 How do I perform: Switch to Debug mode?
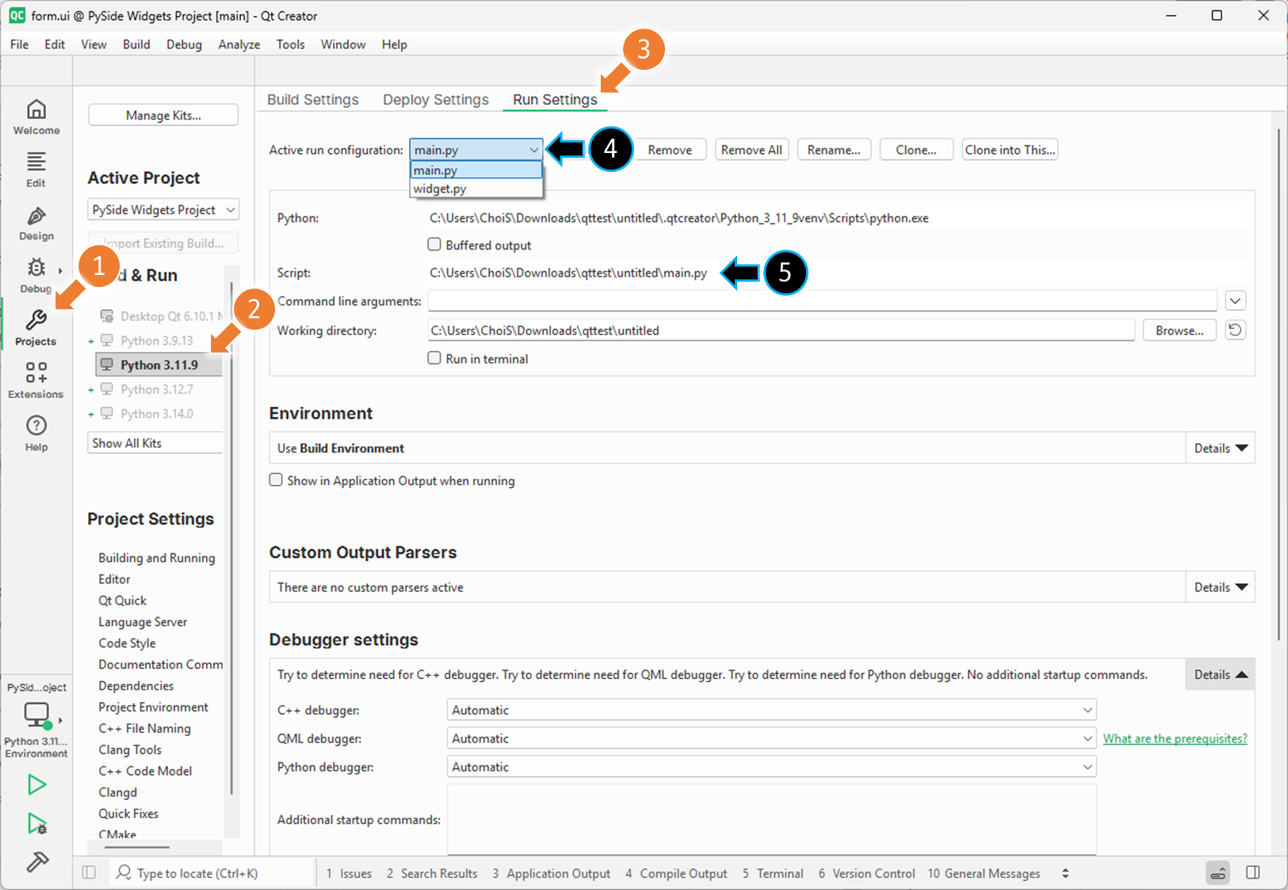click(x=36, y=275)
